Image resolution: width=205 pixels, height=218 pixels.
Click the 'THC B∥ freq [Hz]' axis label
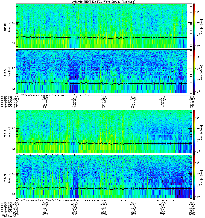pyautogui.click(x=7, y=178)
